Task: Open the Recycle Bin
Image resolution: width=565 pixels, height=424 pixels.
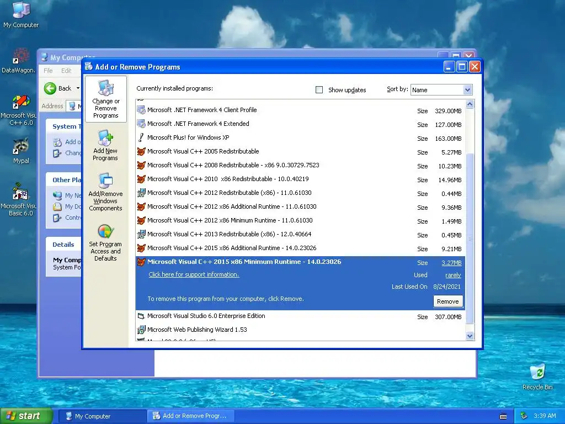Action: [537, 377]
